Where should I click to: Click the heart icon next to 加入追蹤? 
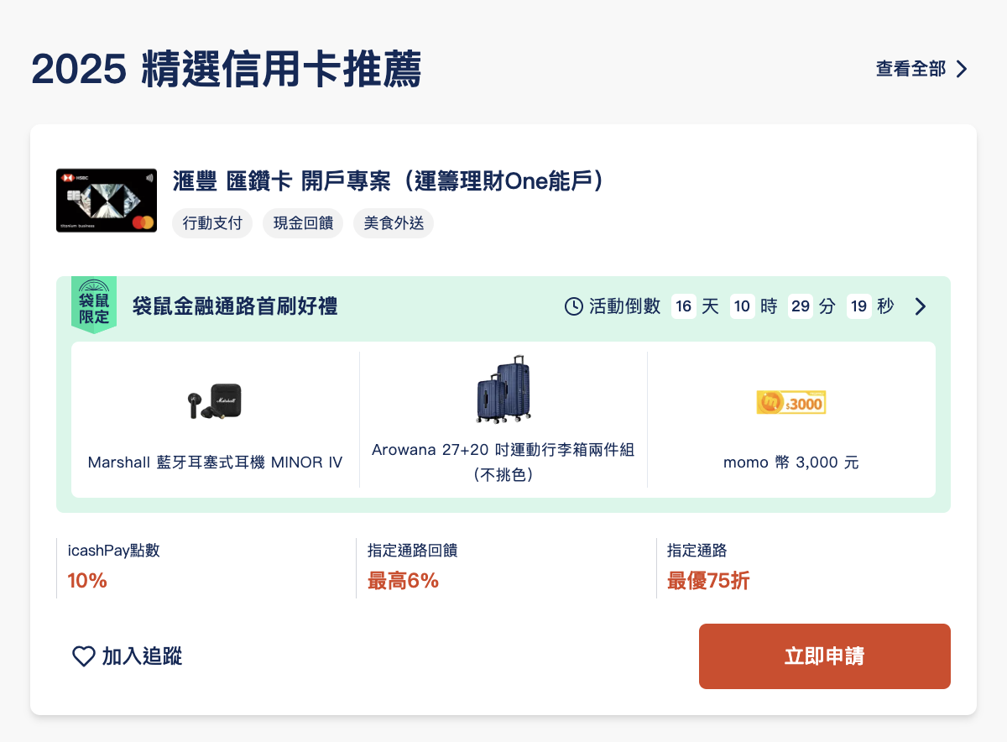pos(83,657)
